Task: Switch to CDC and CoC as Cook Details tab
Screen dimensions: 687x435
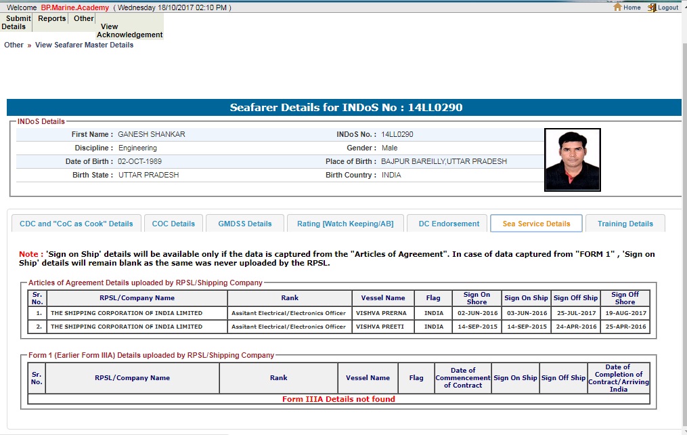Action: (76, 224)
